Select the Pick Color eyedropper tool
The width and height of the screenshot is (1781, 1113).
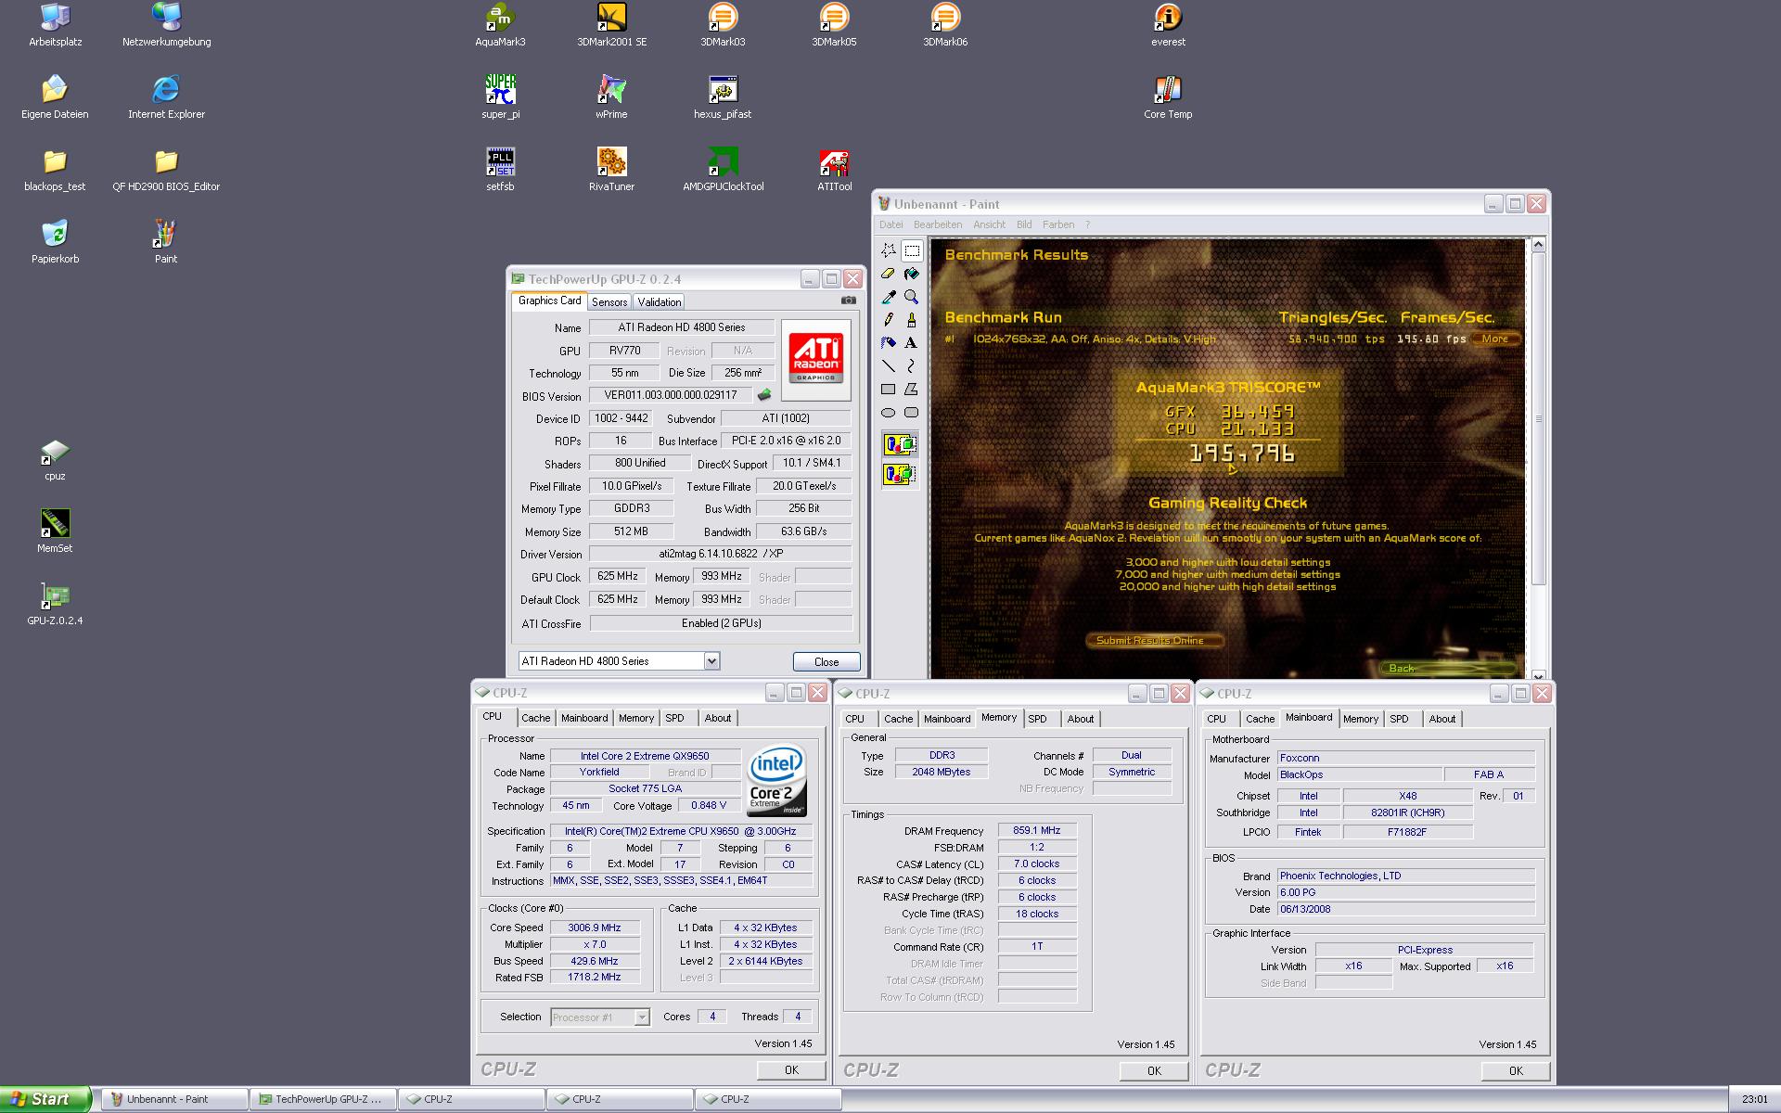coord(889,297)
